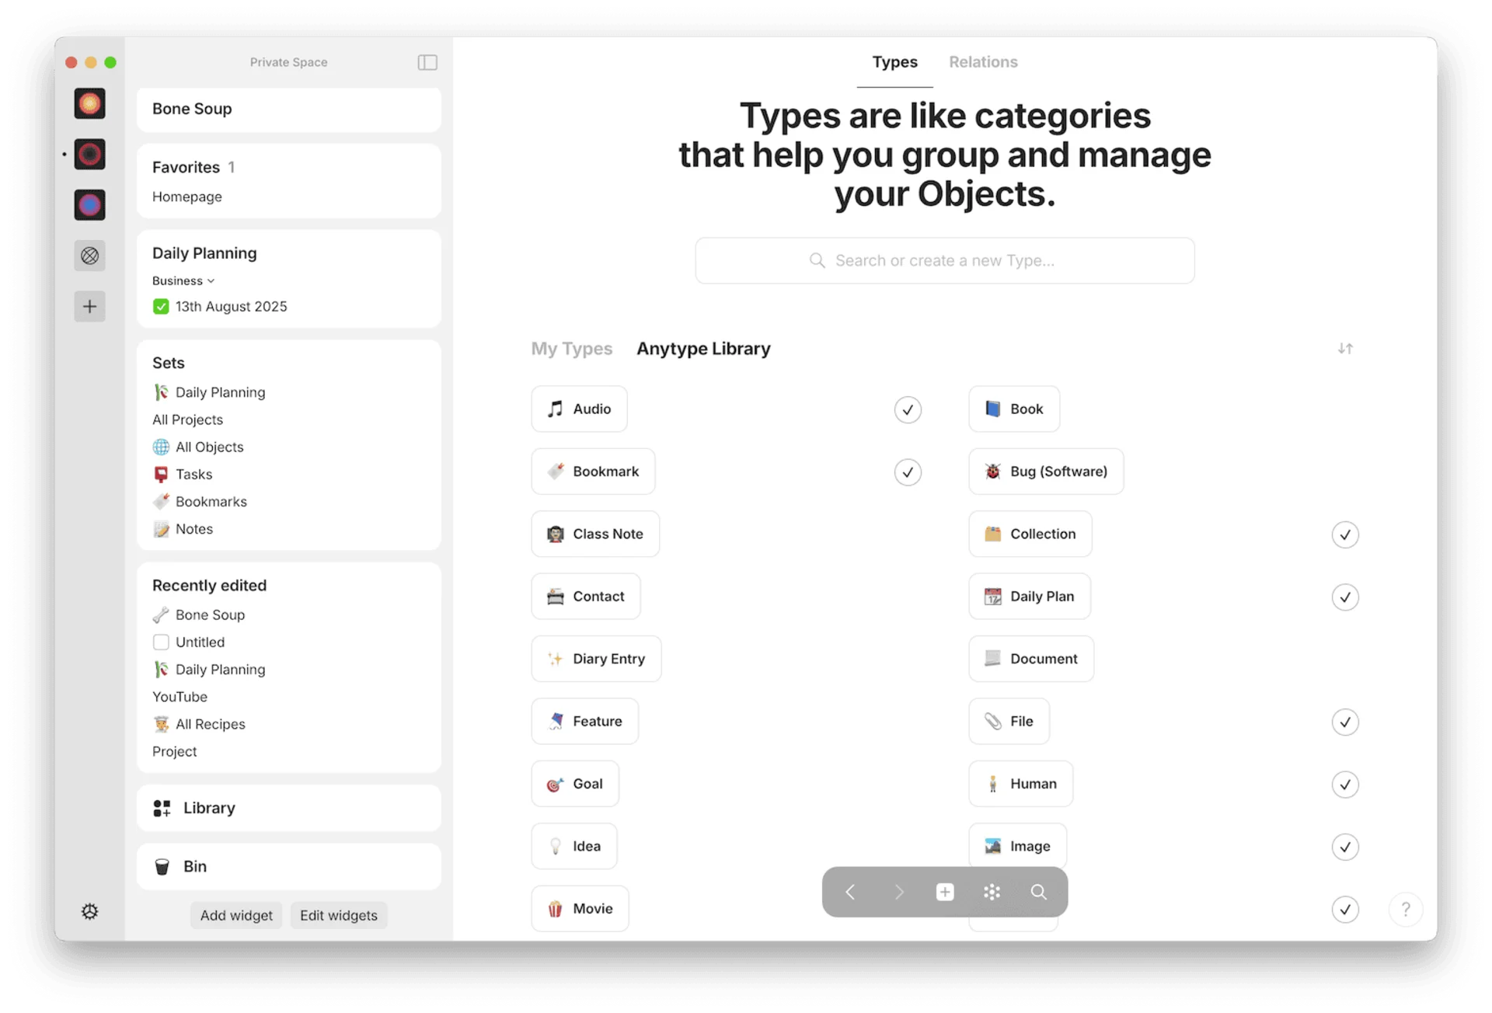Image resolution: width=1492 pixels, height=1013 pixels.
Task: Open settings gear in the left rail
Action: (x=90, y=911)
